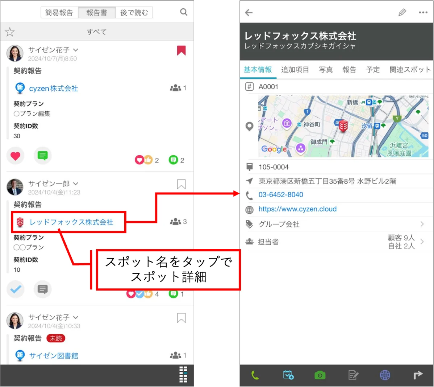Tap the star favorites filter icon
Image resolution: width=434 pixels, height=387 pixels.
[10, 32]
